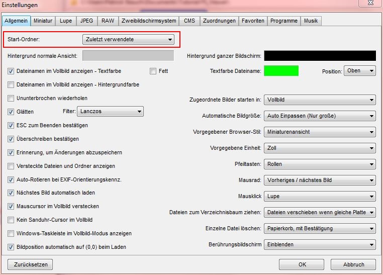Screen dimensions: 383x275
Task: Toggle the Glätten checkbox
Action: point(11,112)
